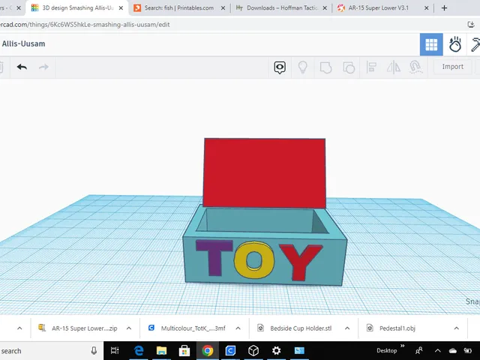The height and width of the screenshot is (360, 480).
Task: Open Task View from the taskbar
Action: 115,350
